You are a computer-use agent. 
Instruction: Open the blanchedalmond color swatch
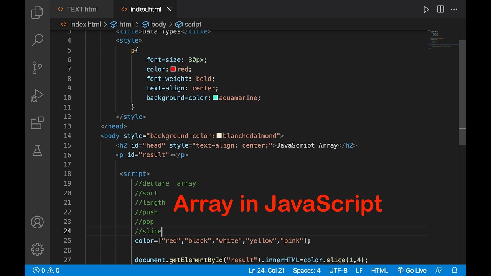click(x=219, y=135)
